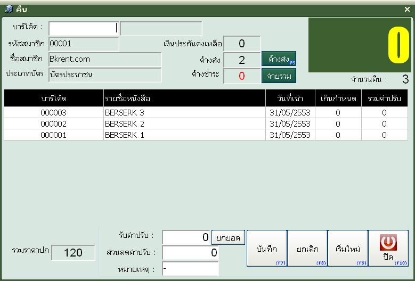Viewport: 415px width, 281px height.
Task: Click the หมายเหตุ remarks field
Action: (190, 269)
